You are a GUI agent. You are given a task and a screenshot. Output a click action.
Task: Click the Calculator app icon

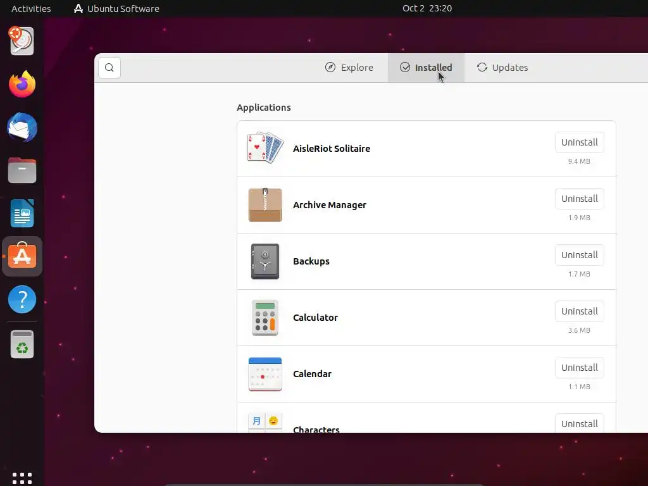click(x=265, y=318)
